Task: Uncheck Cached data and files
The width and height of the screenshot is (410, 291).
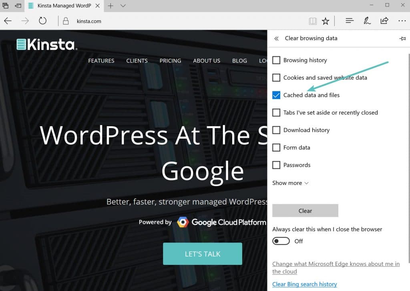Action: click(276, 95)
